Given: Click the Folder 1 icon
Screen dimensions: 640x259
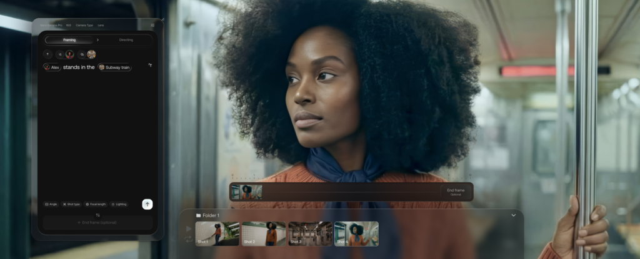Looking at the screenshot, I should [198, 215].
